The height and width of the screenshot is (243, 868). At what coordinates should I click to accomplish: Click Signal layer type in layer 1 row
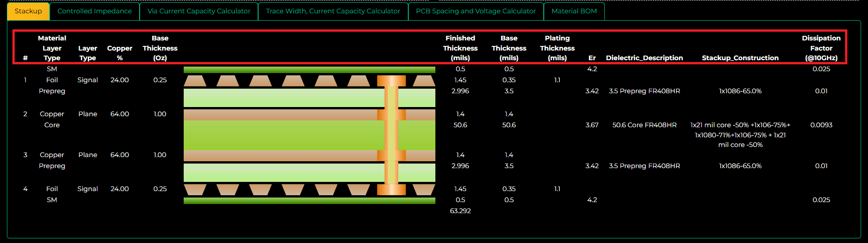pos(88,80)
